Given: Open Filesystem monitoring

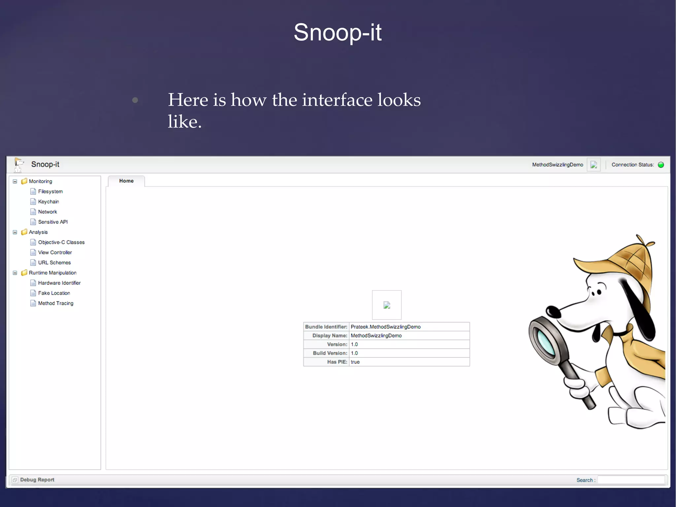Looking at the screenshot, I should 51,191.
